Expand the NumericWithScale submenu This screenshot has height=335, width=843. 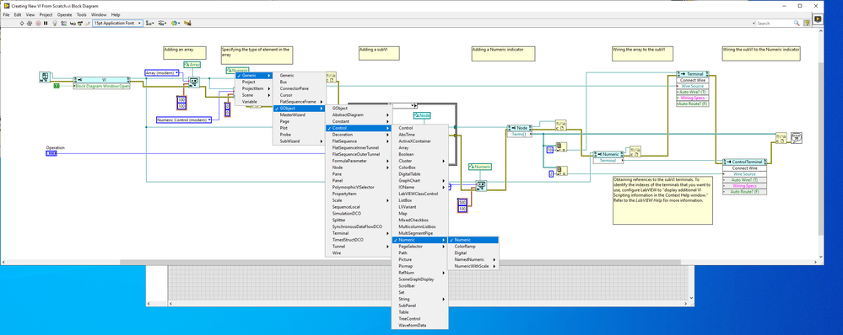[x=473, y=266]
